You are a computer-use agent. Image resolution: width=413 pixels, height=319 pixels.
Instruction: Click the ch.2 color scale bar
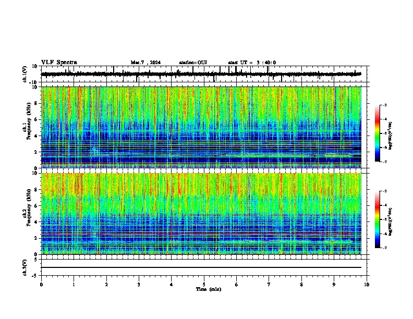tap(378, 219)
